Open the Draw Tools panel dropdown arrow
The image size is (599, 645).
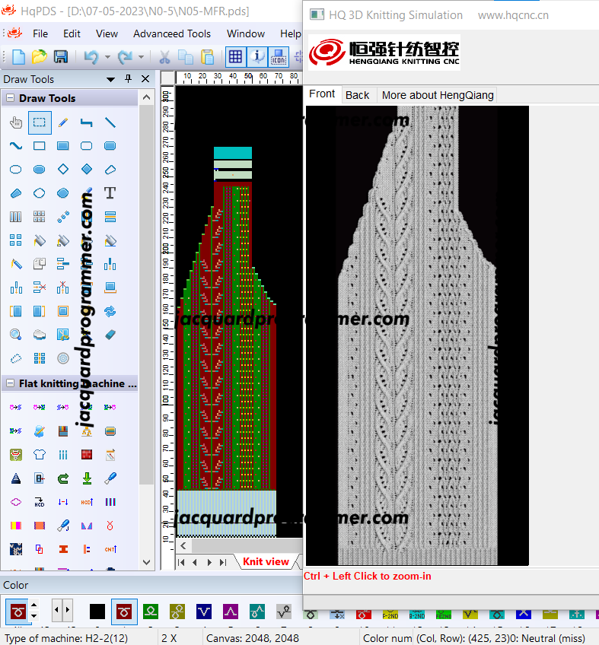110,79
